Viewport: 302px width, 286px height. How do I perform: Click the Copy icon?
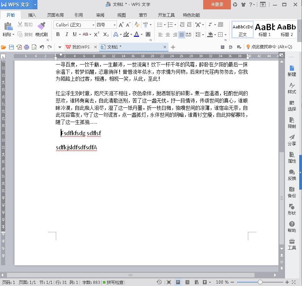[x=20, y=34]
